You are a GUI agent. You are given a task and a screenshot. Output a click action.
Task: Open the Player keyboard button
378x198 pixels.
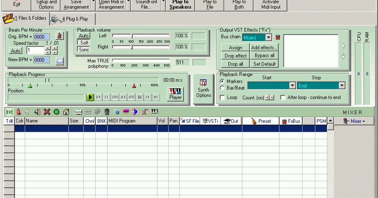[x=175, y=94]
